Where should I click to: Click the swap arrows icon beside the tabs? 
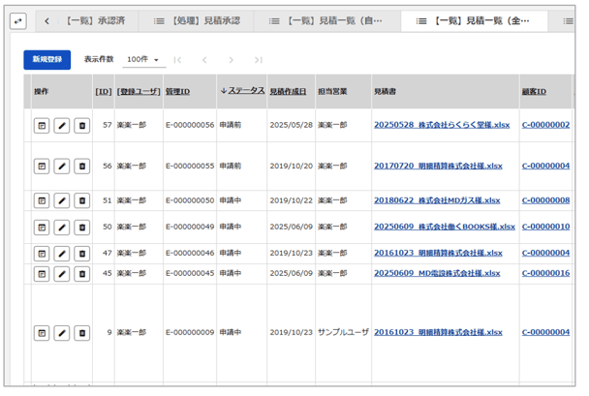coord(18,21)
